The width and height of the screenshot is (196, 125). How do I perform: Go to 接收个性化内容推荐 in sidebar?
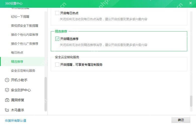pyautogui.click(x=25, y=34)
